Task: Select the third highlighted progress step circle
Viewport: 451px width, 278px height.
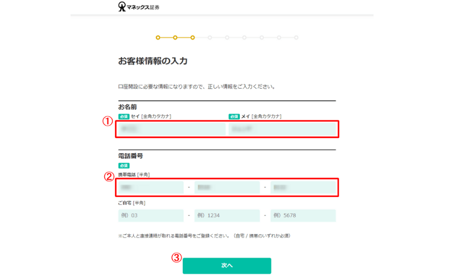Action: pos(193,38)
